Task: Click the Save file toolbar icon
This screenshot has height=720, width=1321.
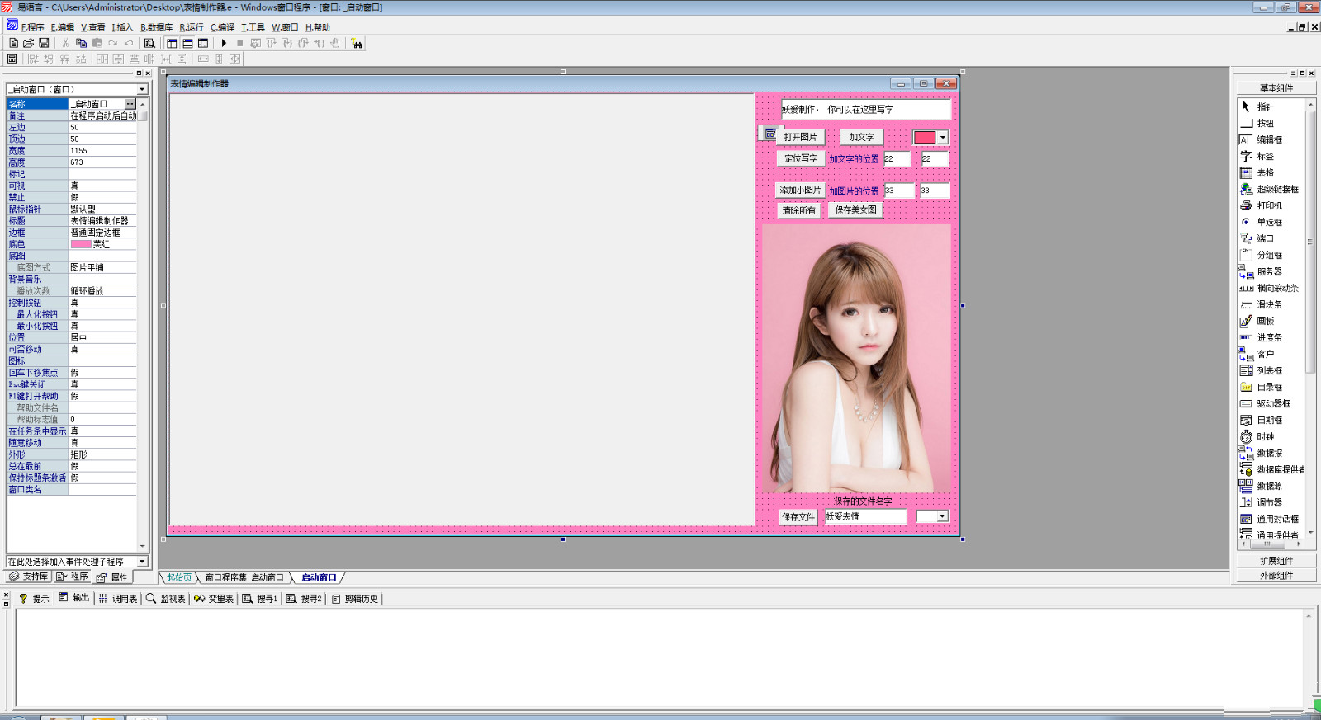Action: pyautogui.click(x=44, y=43)
